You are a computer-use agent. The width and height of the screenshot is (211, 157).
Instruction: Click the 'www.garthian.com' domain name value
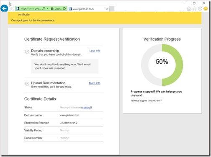click(x=69, y=115)
